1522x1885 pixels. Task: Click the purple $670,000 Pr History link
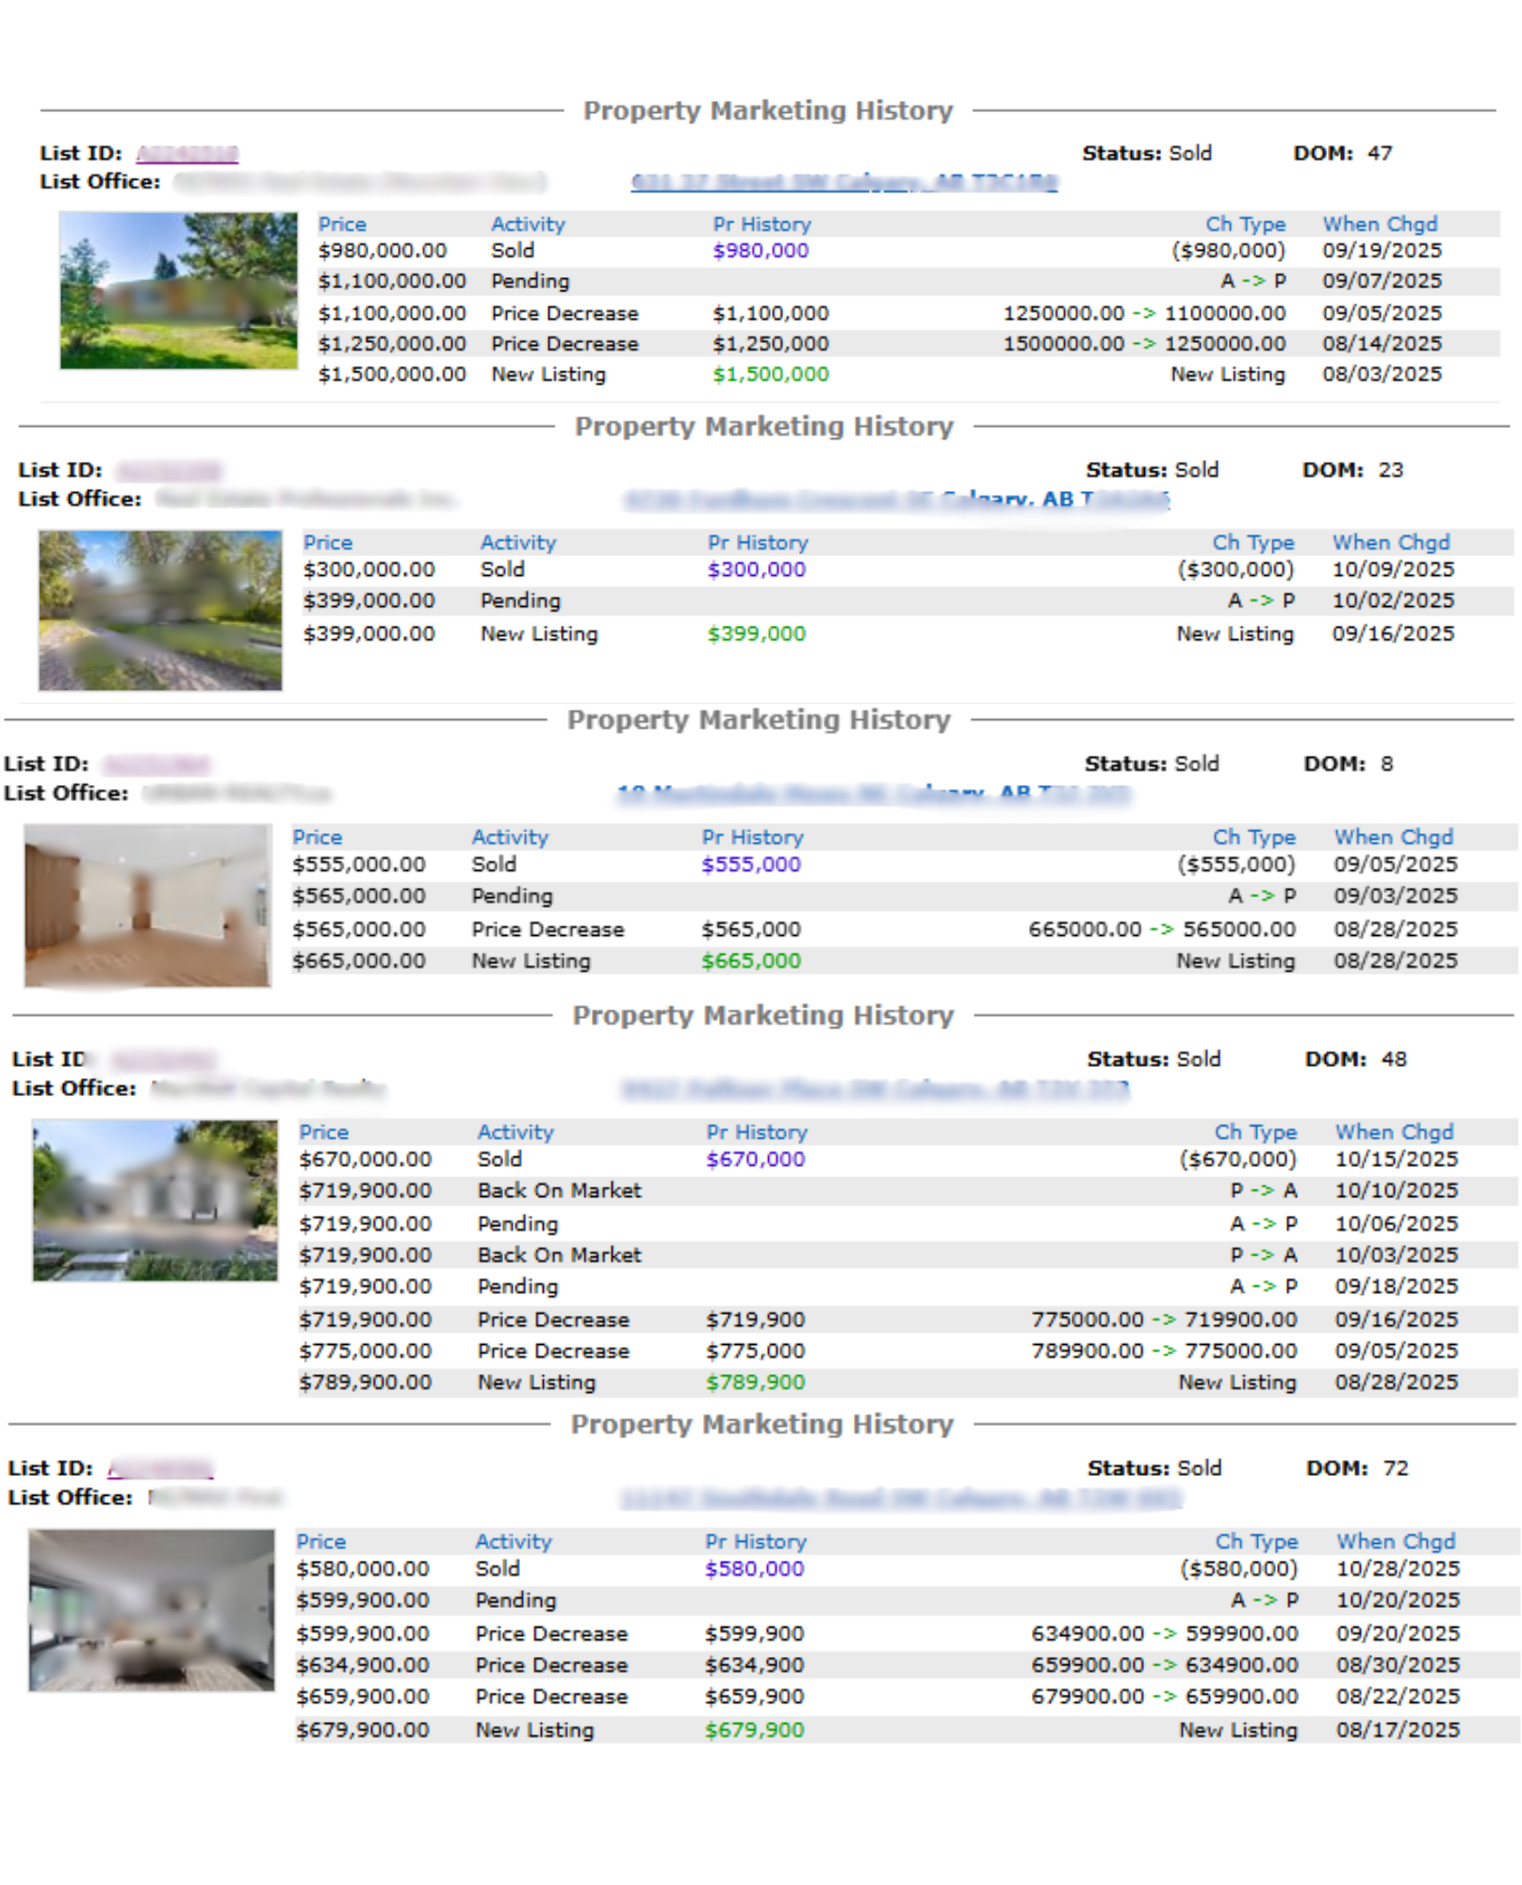(755, 1160)
